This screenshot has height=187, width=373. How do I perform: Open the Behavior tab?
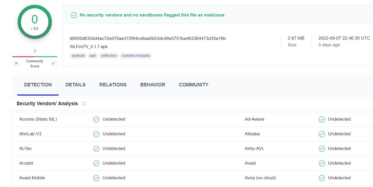pos(153,85)
